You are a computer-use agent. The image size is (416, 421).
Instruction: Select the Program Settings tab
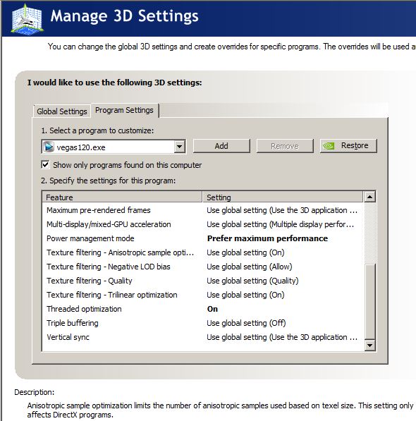[124, 110]
